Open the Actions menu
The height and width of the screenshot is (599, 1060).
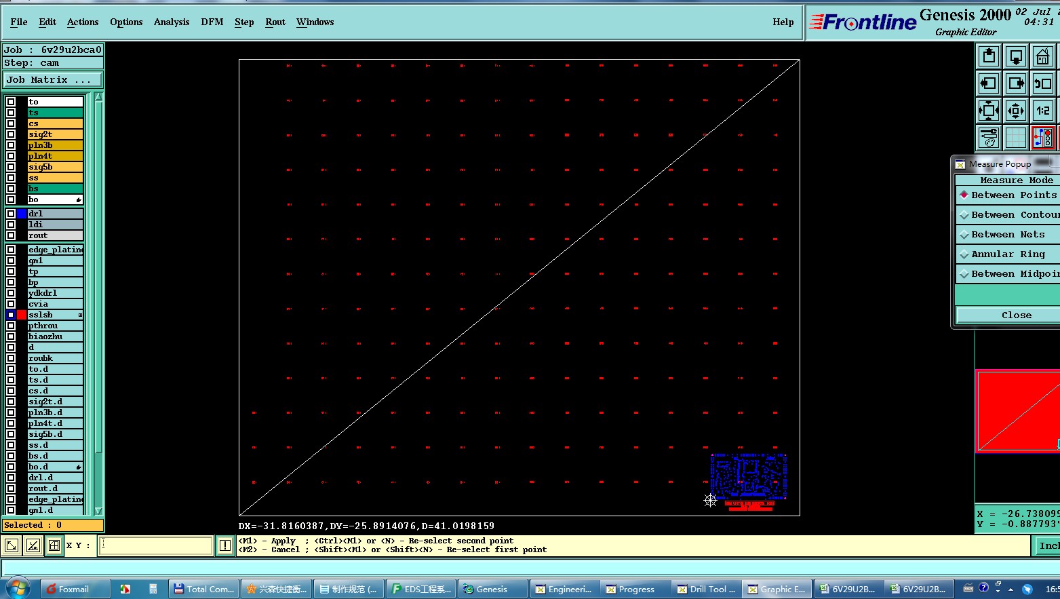click(x=83, y=22)
